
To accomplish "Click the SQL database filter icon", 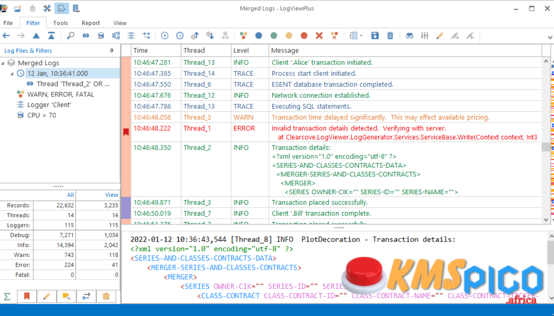I will click(x=101, y=35).
